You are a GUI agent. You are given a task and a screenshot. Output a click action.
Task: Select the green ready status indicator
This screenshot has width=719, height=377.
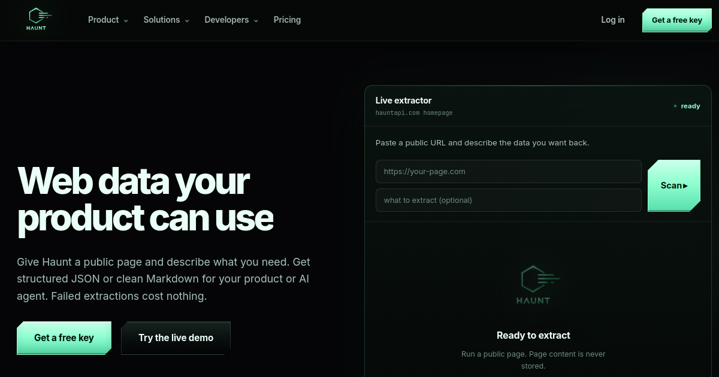click(x=687, y=106)
